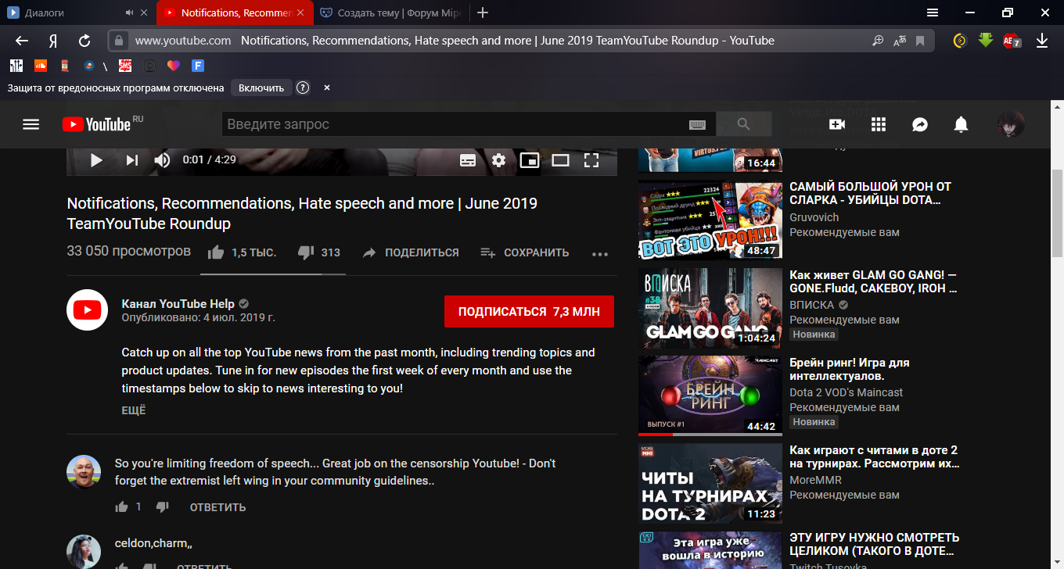The width and height of the screenshot is (1064, 569).
Task: Open the YouTube Help channel avatar
Action: [87, 310]
